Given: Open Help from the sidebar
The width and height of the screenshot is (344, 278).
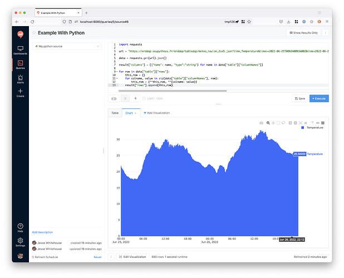Looking at the screenshot, I should point(21,227).
